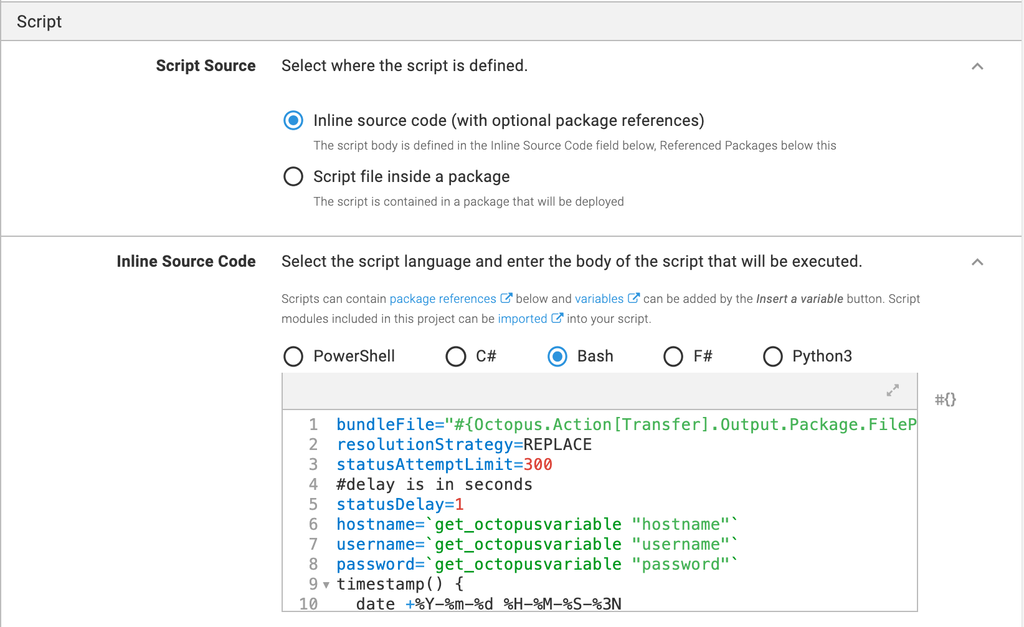Screen dimensions: 1024x627
Task: Click the '#delay is in seconds' comment
Action: [434, 484]
